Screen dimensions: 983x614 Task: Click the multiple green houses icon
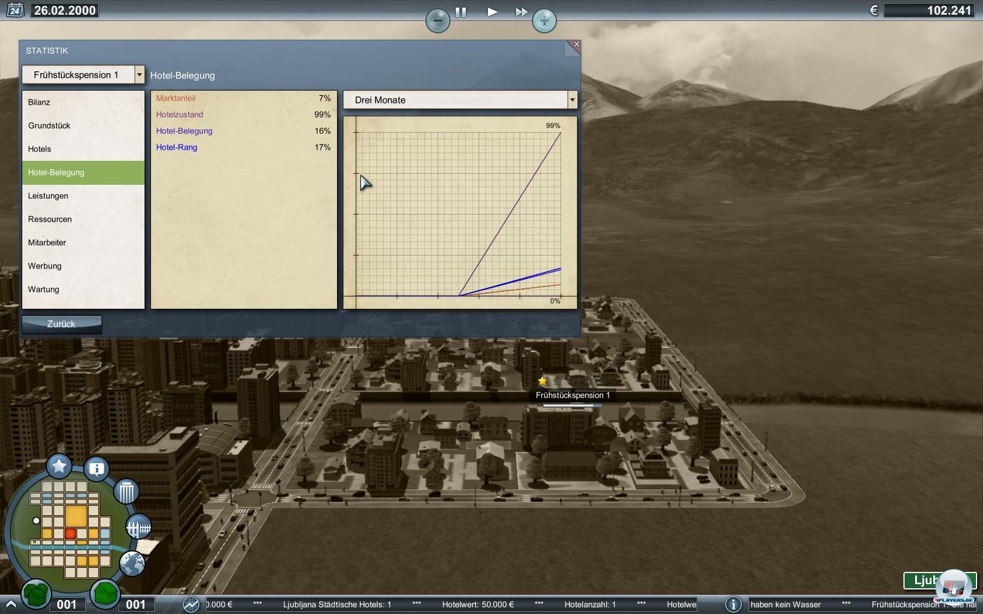tap(36, 595)
